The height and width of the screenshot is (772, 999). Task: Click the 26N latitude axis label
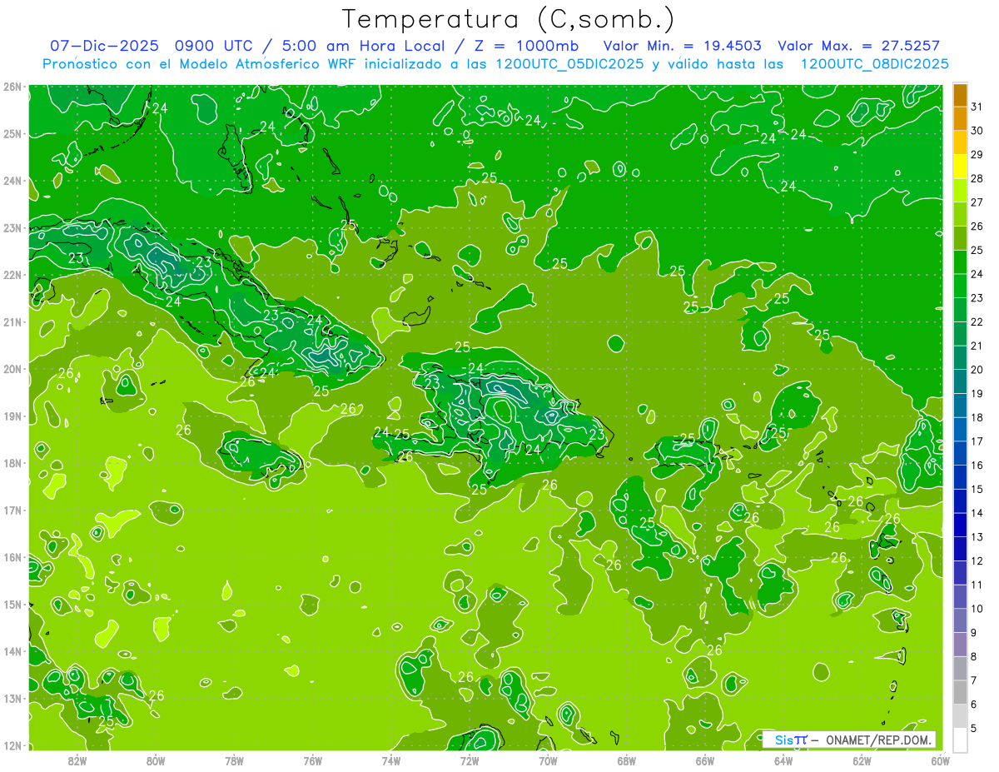[12, 87]
